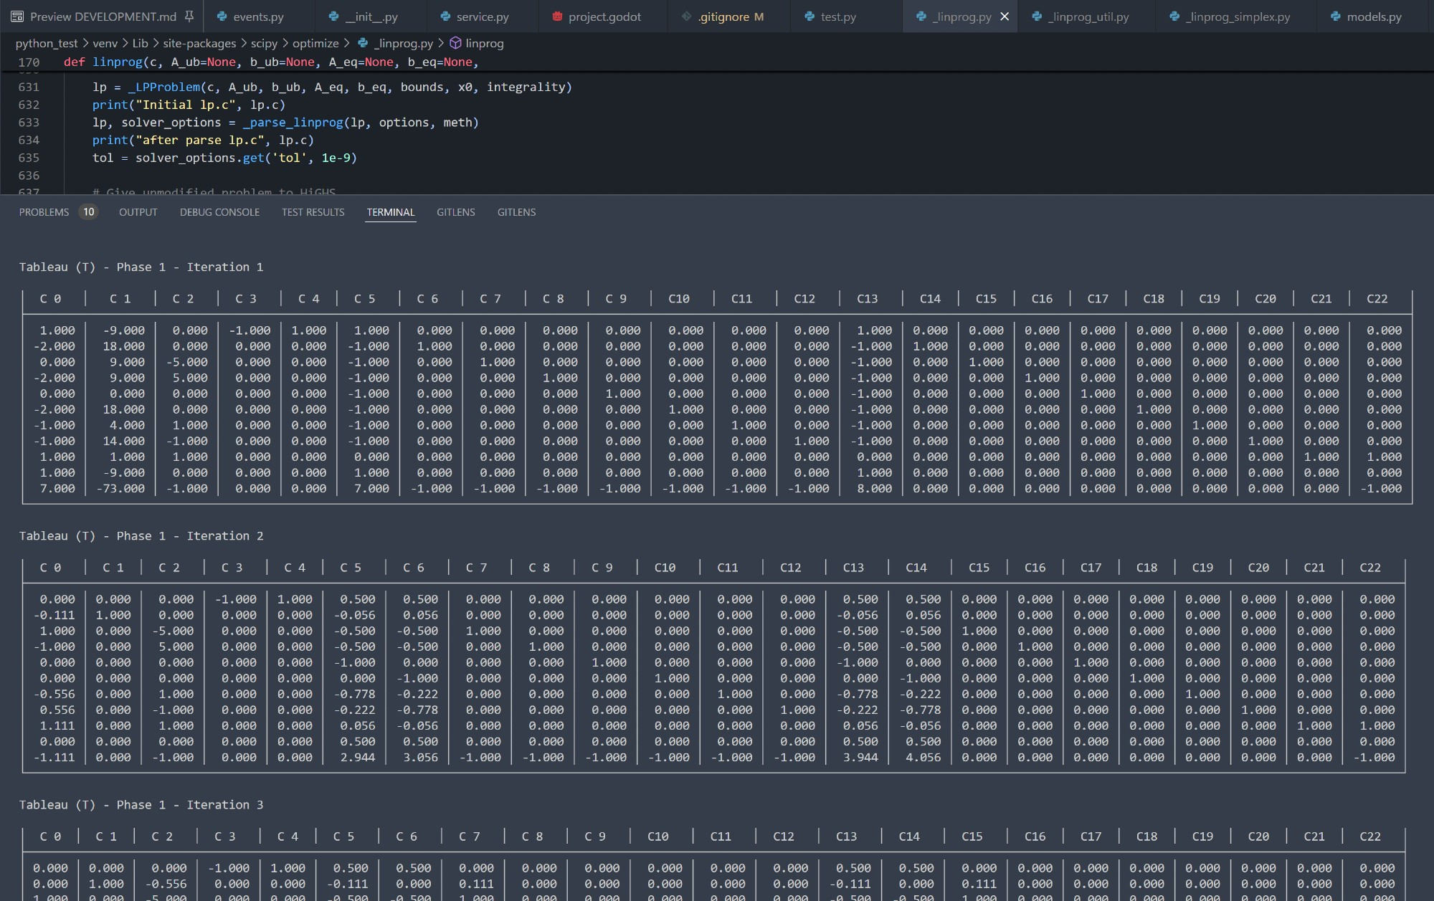Click venv in the breadcrumb path
This screenshot has width=1434, height=901.
[x=105, y=43]
